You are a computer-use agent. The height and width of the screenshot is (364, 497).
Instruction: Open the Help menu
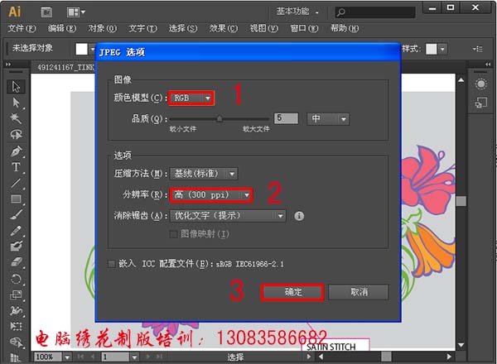[345, 28]
